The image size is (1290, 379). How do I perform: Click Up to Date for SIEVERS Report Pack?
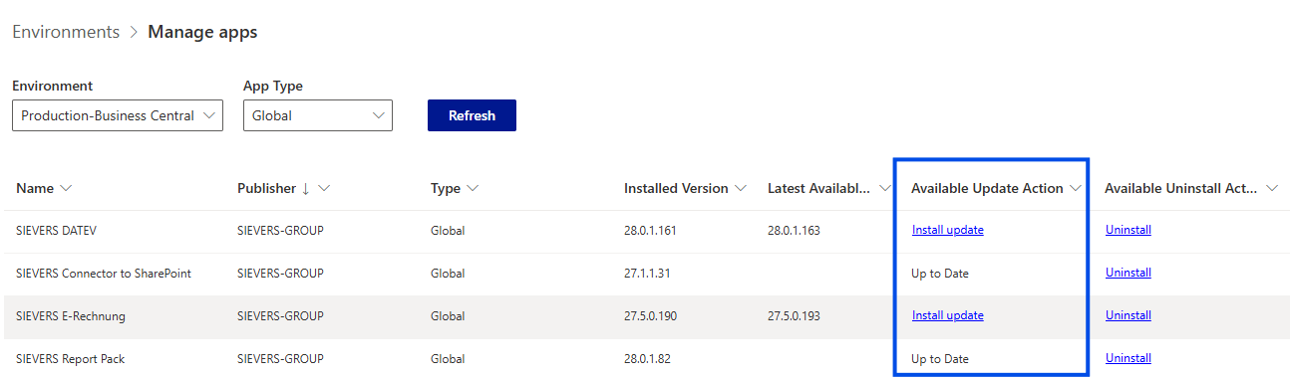[x=940, y=358]
